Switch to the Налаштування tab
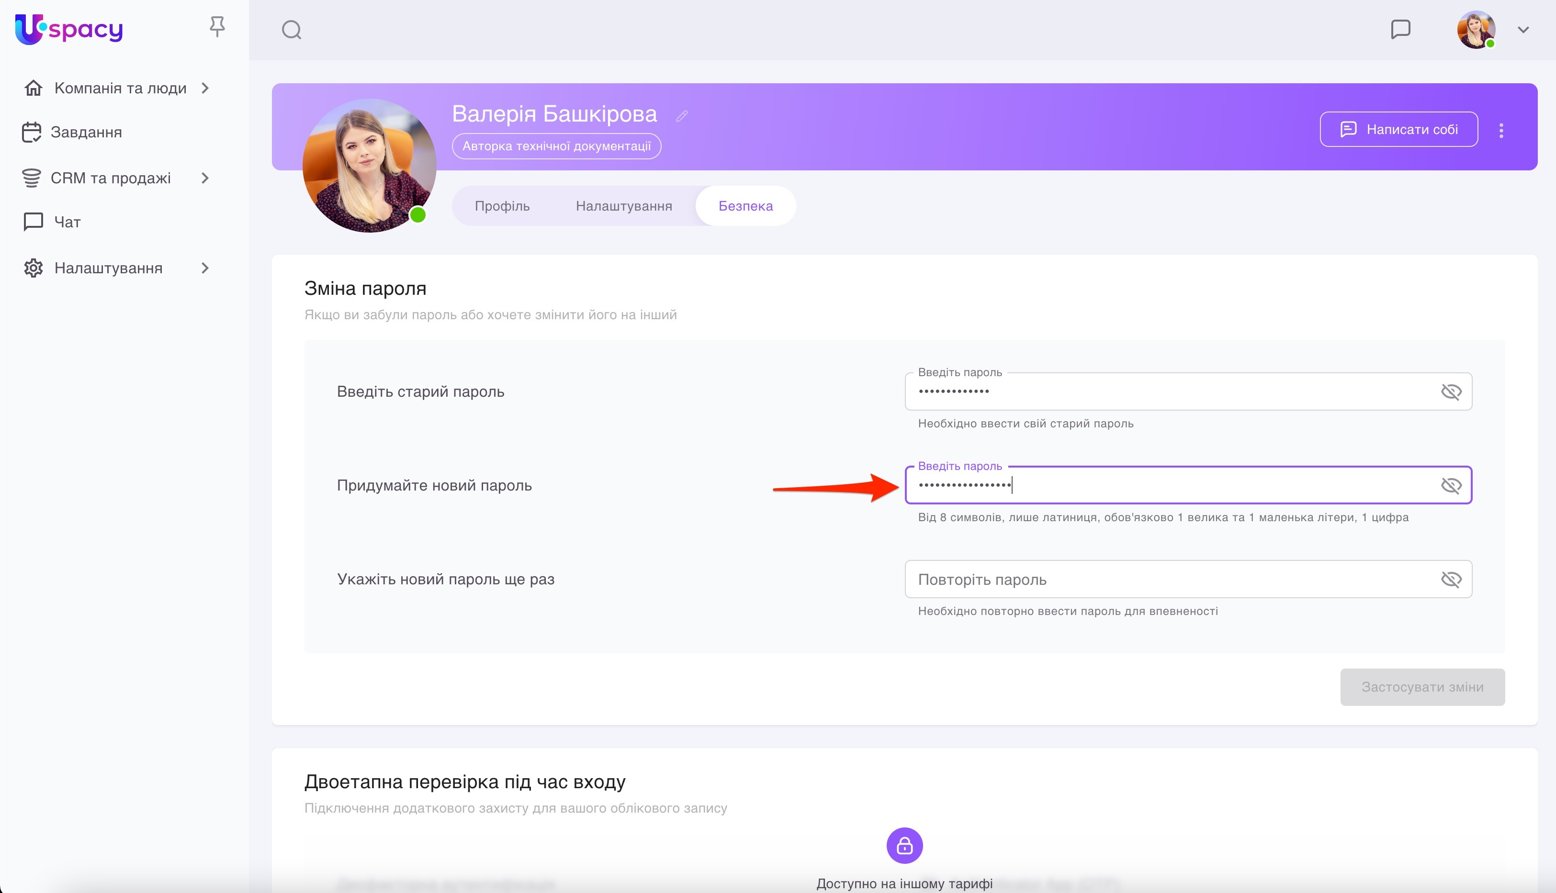 coord(623,206)
